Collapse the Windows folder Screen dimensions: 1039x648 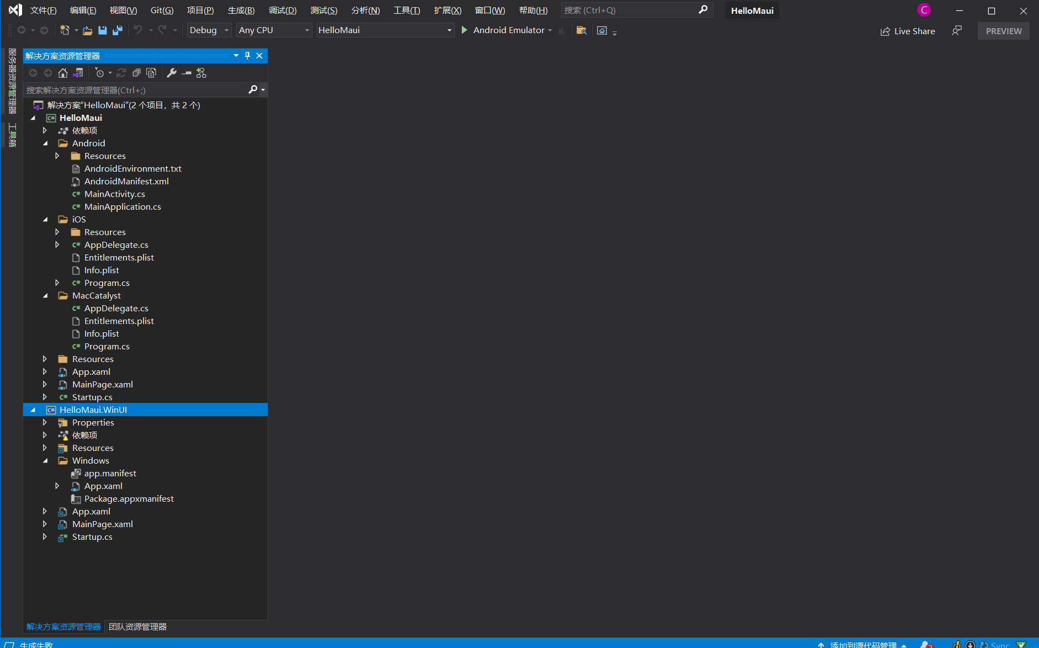(45, 461)
